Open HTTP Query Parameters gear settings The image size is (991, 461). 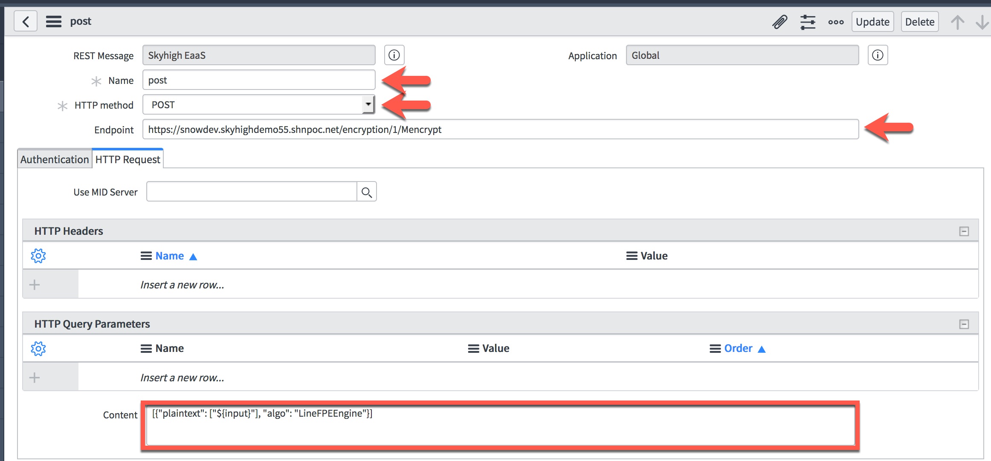[x=38, y=349]
